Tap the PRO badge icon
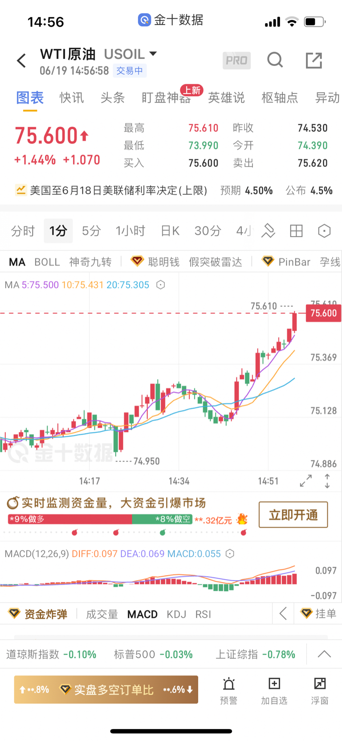The width and height of the screenshot is (342, 741). [236, 61]
